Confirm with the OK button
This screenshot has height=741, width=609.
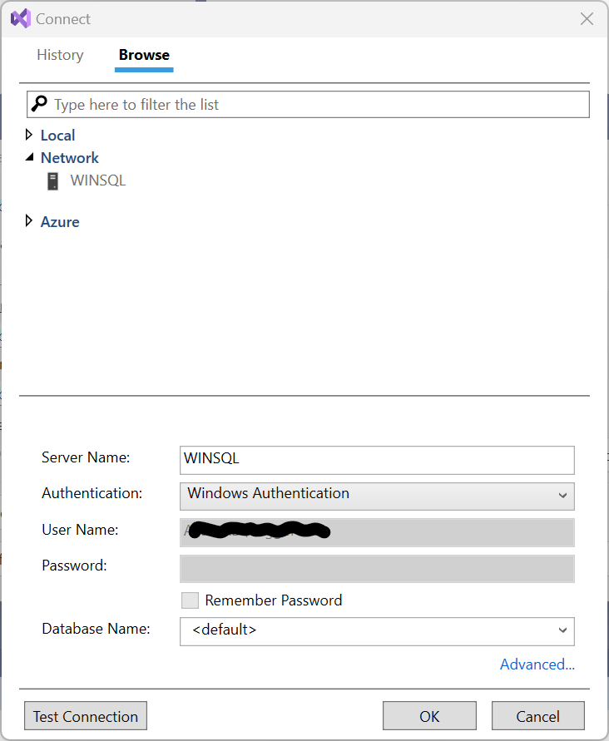coord(429,716)
